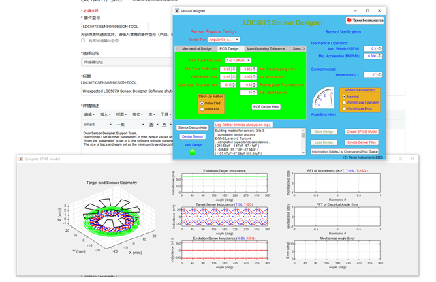This screenshot has width=436, height=282.
Task: Click the PCB Design Help button
Action: point(266,107)
